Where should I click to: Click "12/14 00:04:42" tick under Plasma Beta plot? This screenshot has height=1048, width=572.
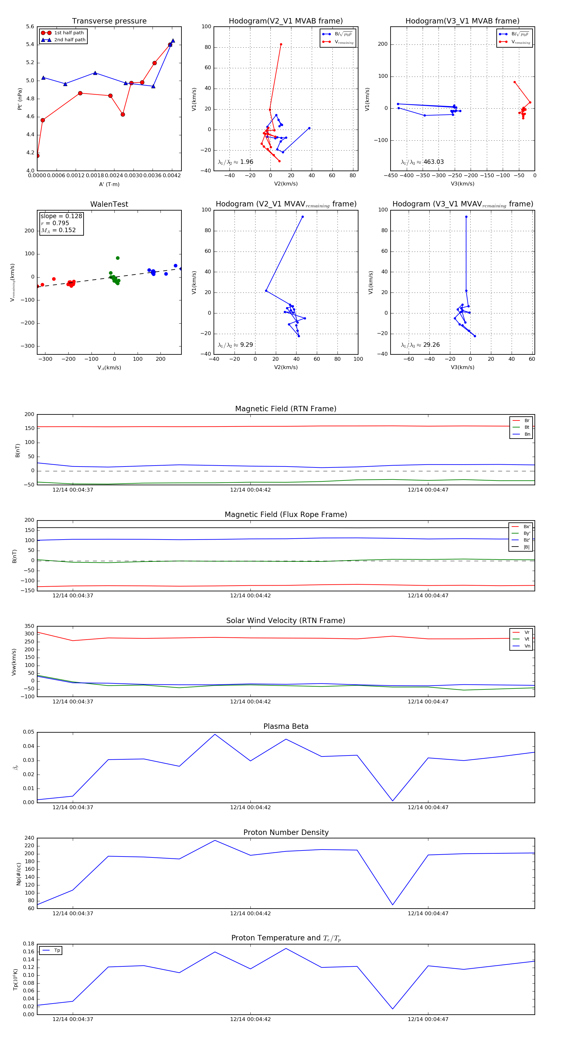click(x=250, y=807)
